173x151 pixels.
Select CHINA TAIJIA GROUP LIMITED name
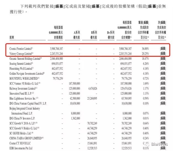[x=26, y=138]
